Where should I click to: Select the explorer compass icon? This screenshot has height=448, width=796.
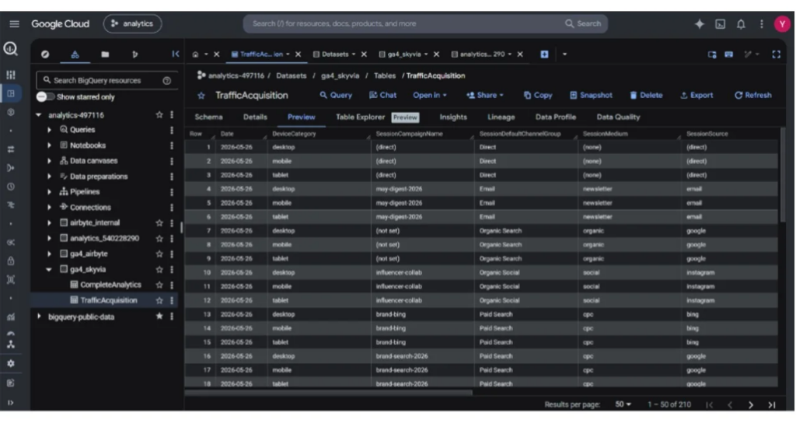coord(45,54)
